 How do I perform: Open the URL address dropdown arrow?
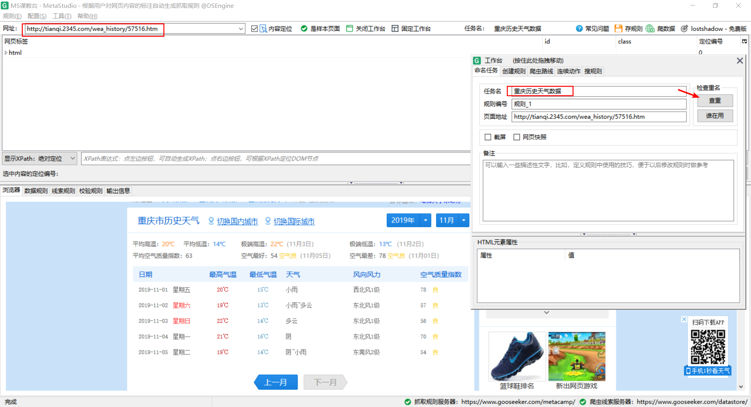point(241,28)
